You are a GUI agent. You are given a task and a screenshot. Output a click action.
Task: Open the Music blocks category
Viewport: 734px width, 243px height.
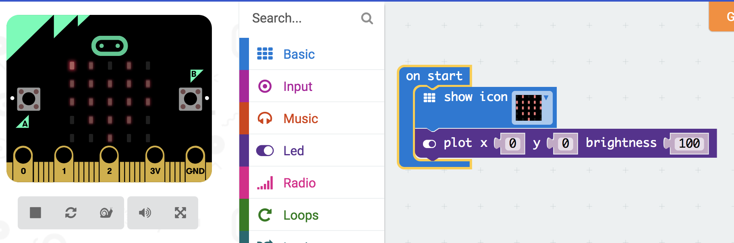(x=301, y=118)
